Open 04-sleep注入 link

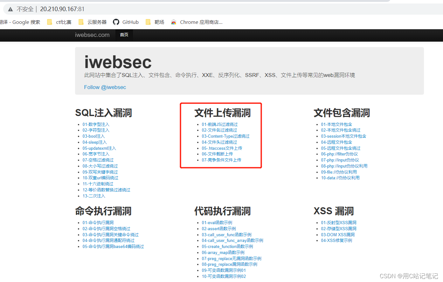point(95,142)
